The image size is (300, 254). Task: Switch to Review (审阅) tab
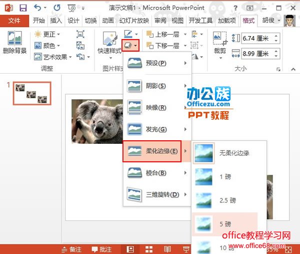160,21
